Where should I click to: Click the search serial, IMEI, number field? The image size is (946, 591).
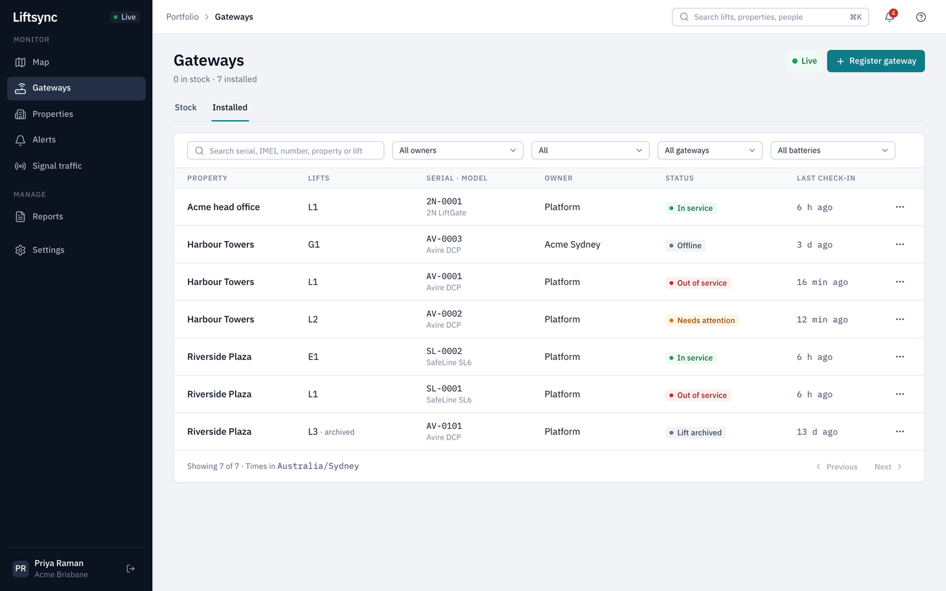(x=286, y=151)
